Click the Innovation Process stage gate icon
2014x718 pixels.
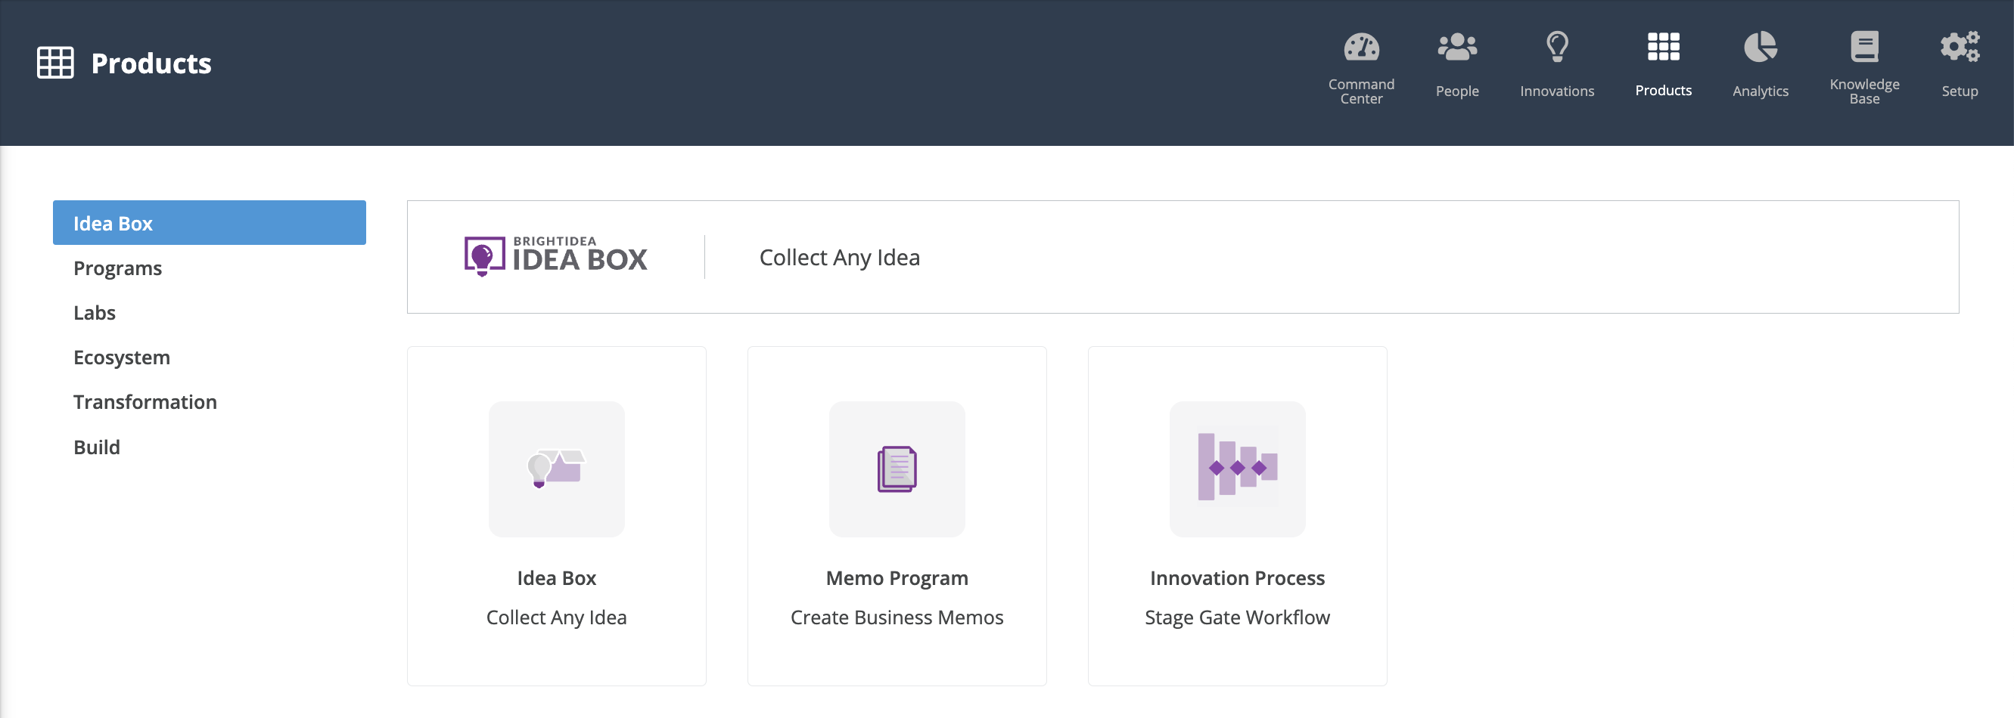pos(1237,469)
